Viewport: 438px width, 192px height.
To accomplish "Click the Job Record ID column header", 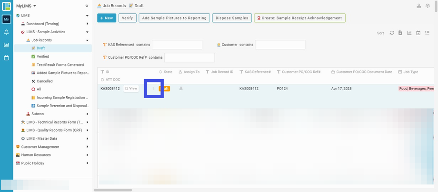I will 219,72.
